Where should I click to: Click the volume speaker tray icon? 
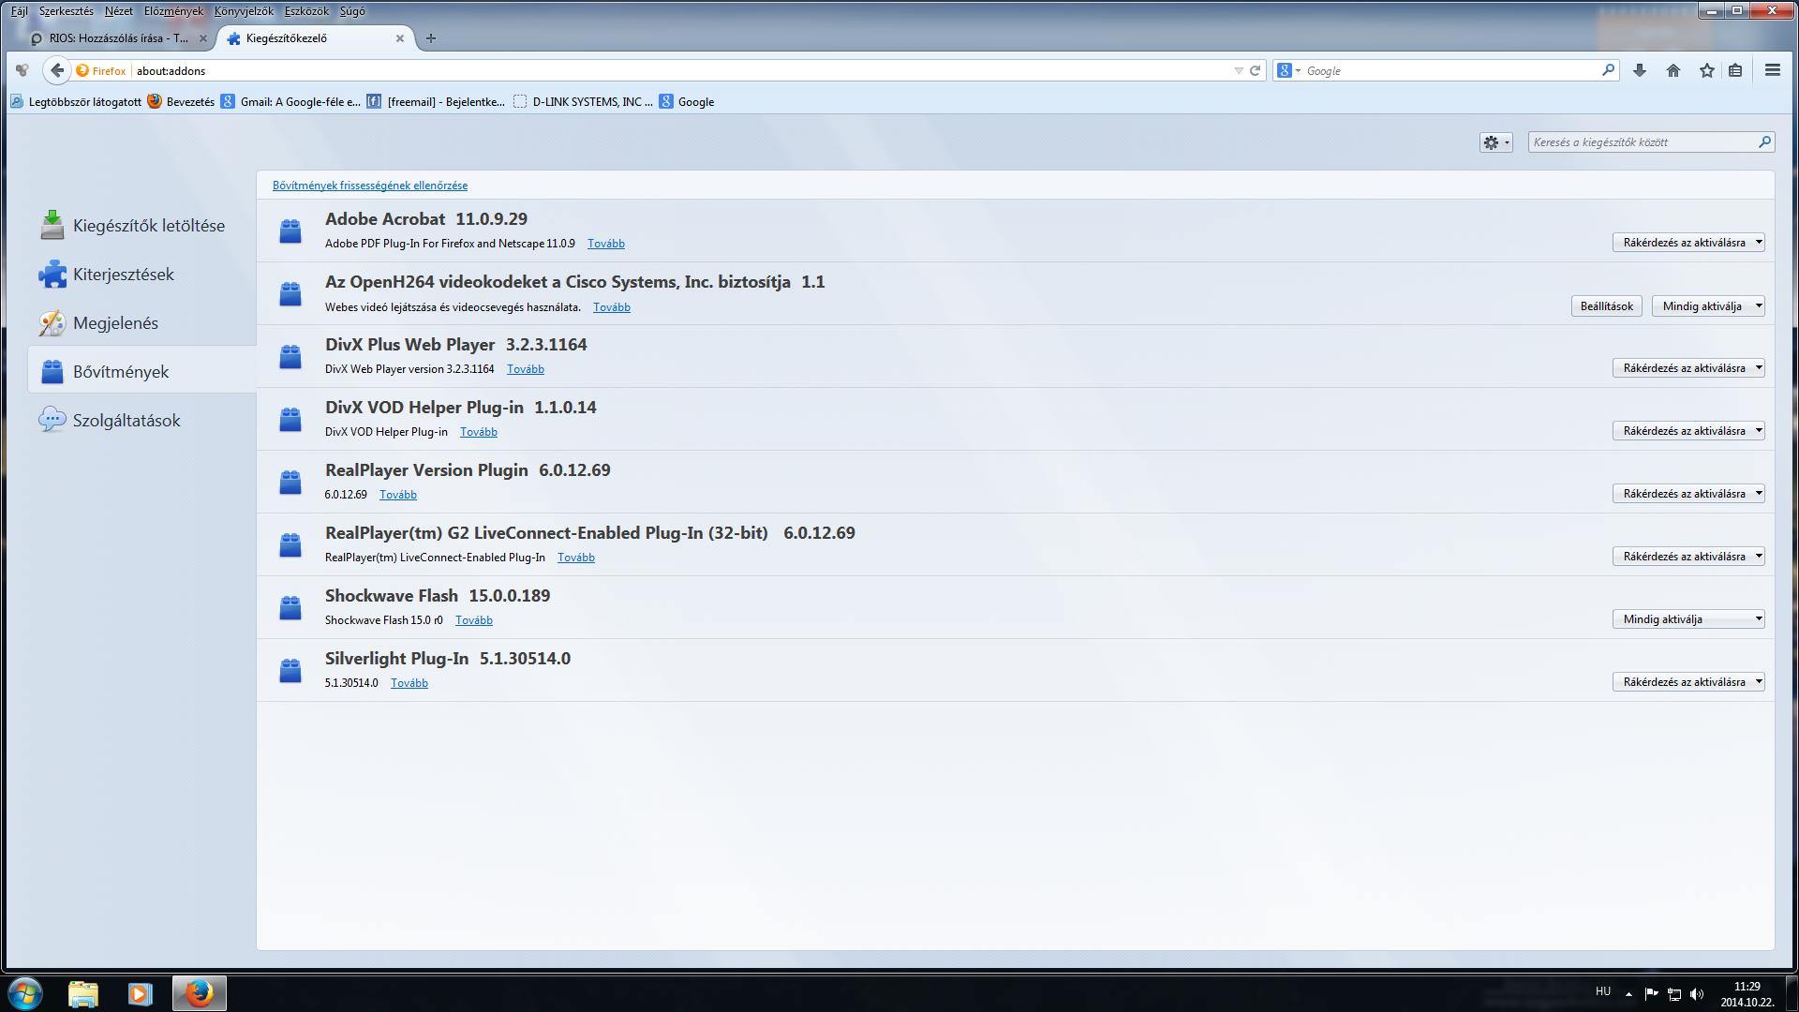1697,994
